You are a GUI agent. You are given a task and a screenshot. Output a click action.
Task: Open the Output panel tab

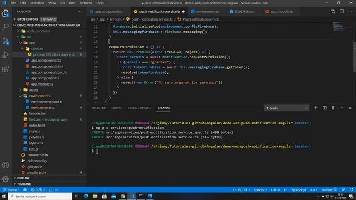pyautogui.click(x=117, y=108)
